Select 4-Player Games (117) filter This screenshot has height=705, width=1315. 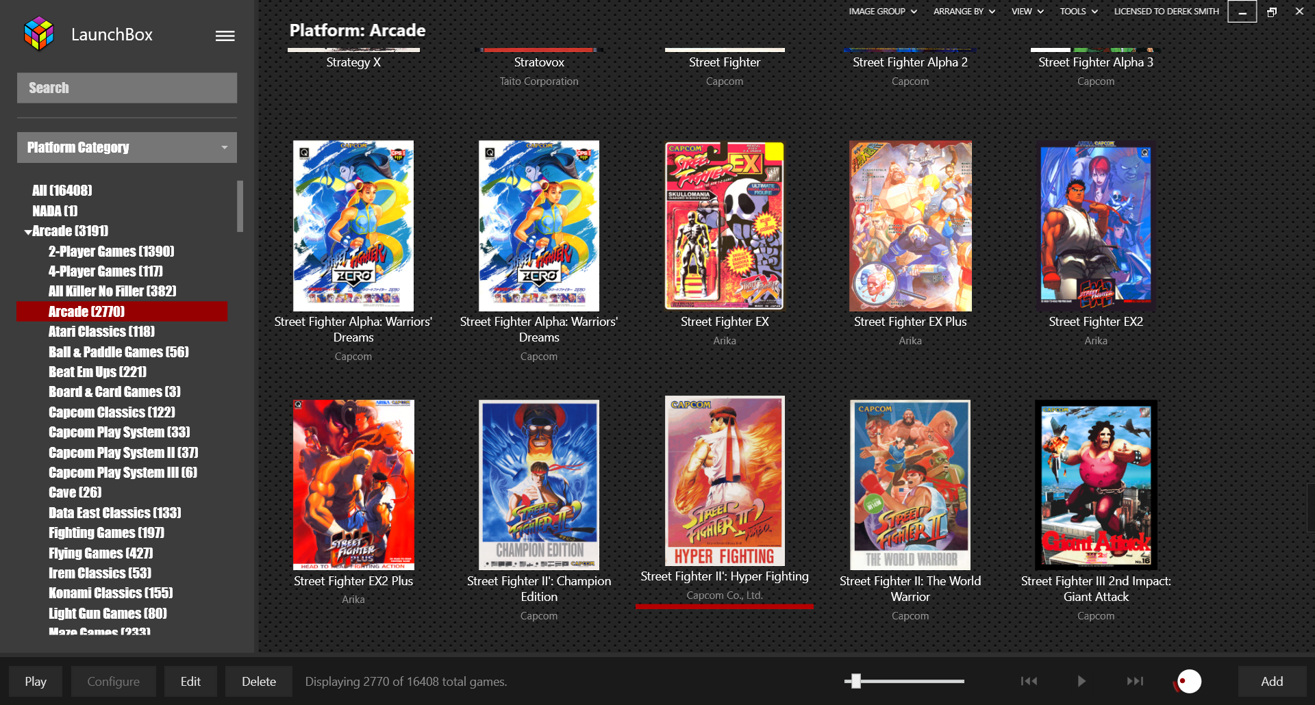coord(105,271)
